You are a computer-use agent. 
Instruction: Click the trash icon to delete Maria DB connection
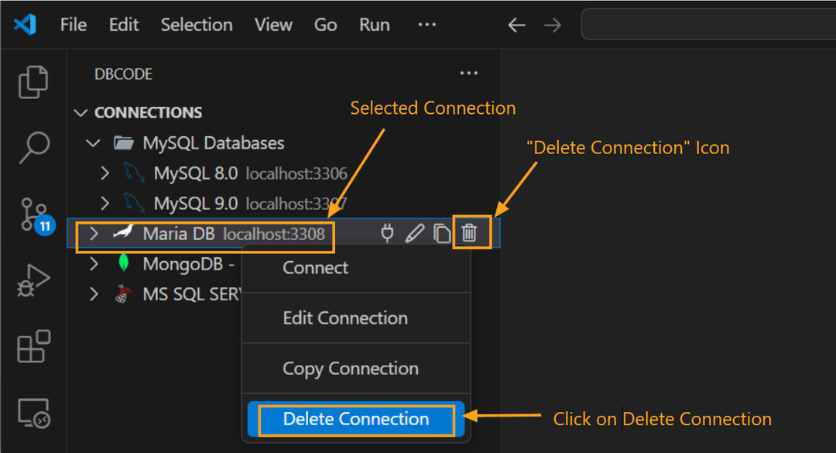click(471, 232)
